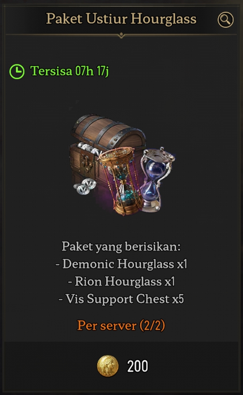Click the green clock timer icon

(x=17, y=72)
